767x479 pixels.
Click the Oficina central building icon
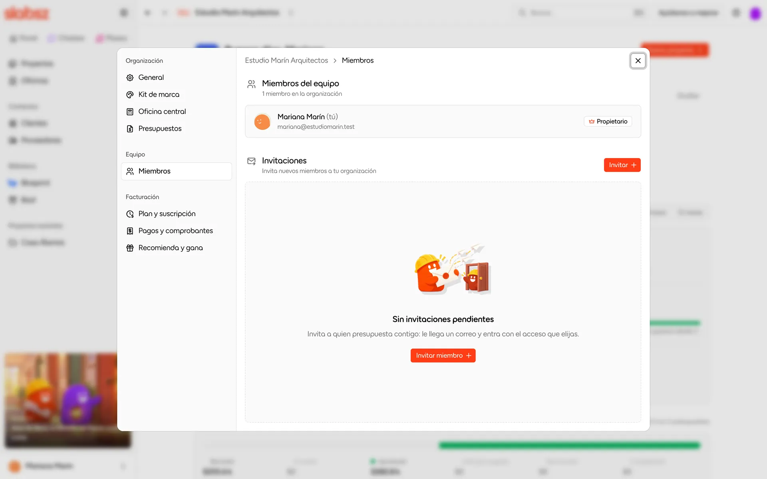(130, 112)
